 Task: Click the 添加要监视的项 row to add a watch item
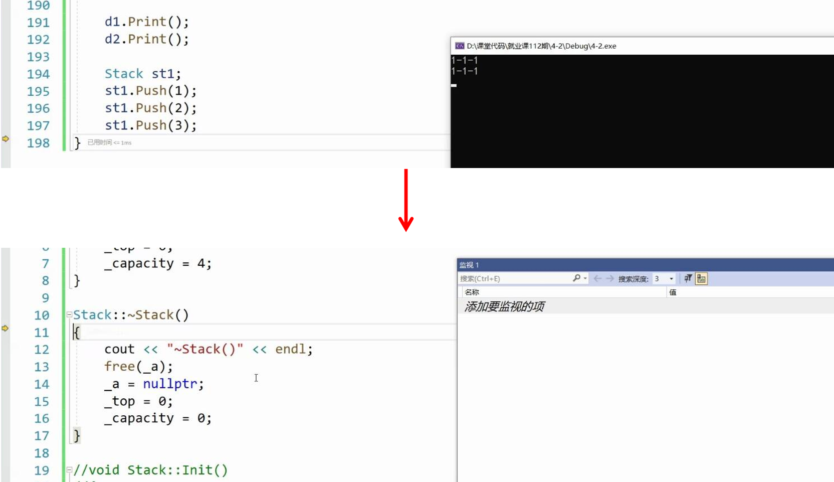point(646,306)
